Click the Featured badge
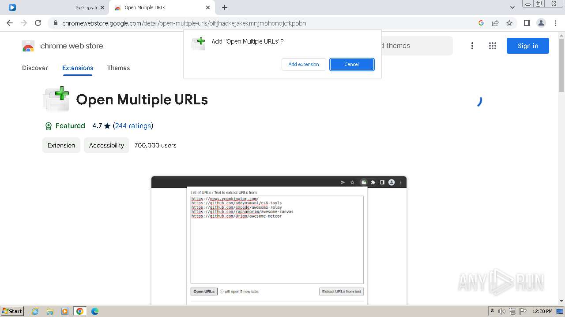Screen dimensions: 565x317 click(65, 126)
